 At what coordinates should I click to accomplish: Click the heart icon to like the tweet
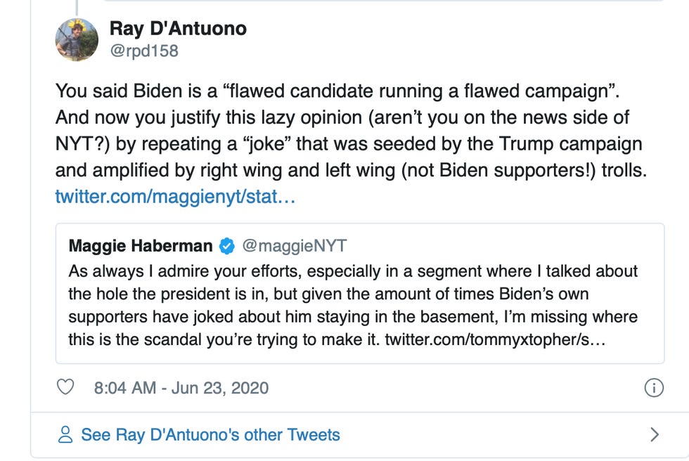65,387
